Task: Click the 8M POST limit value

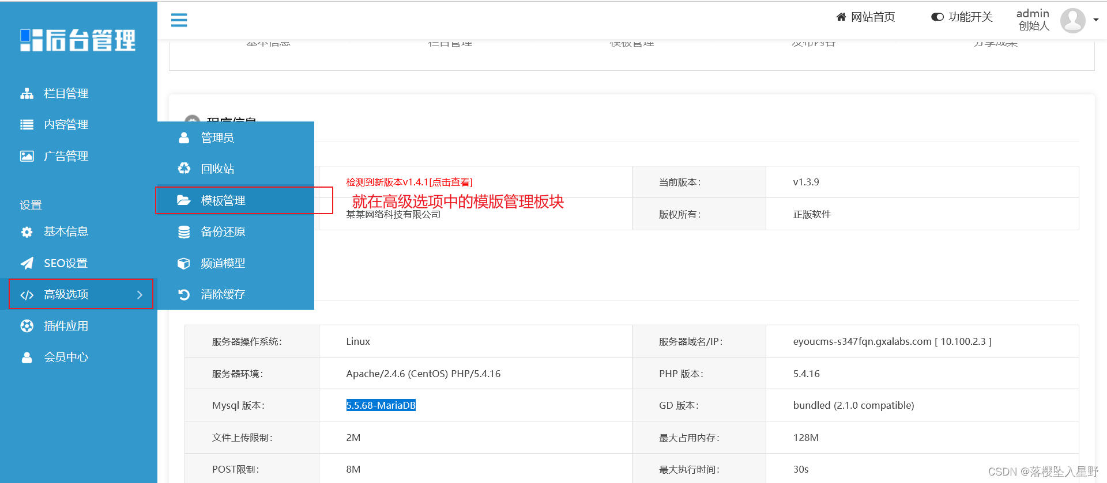Action: tap(353, 469)
